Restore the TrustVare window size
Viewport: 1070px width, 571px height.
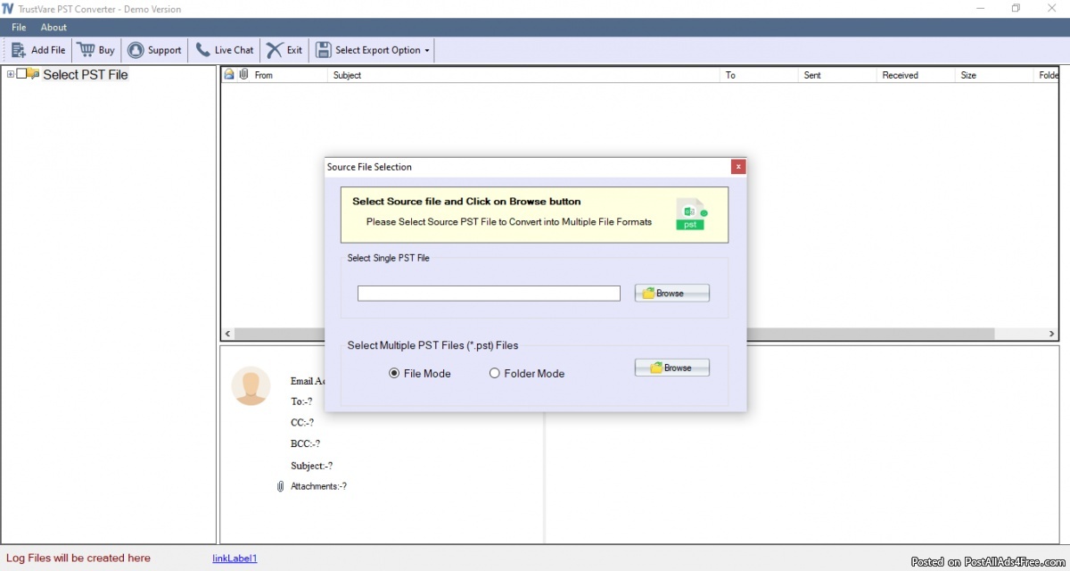(1016, 9)
